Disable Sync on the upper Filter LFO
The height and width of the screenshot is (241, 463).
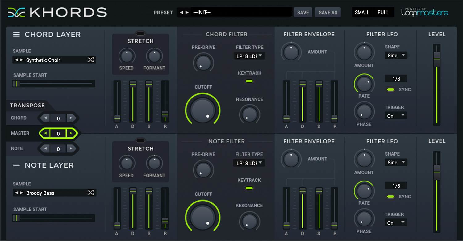tap(390, 89)
